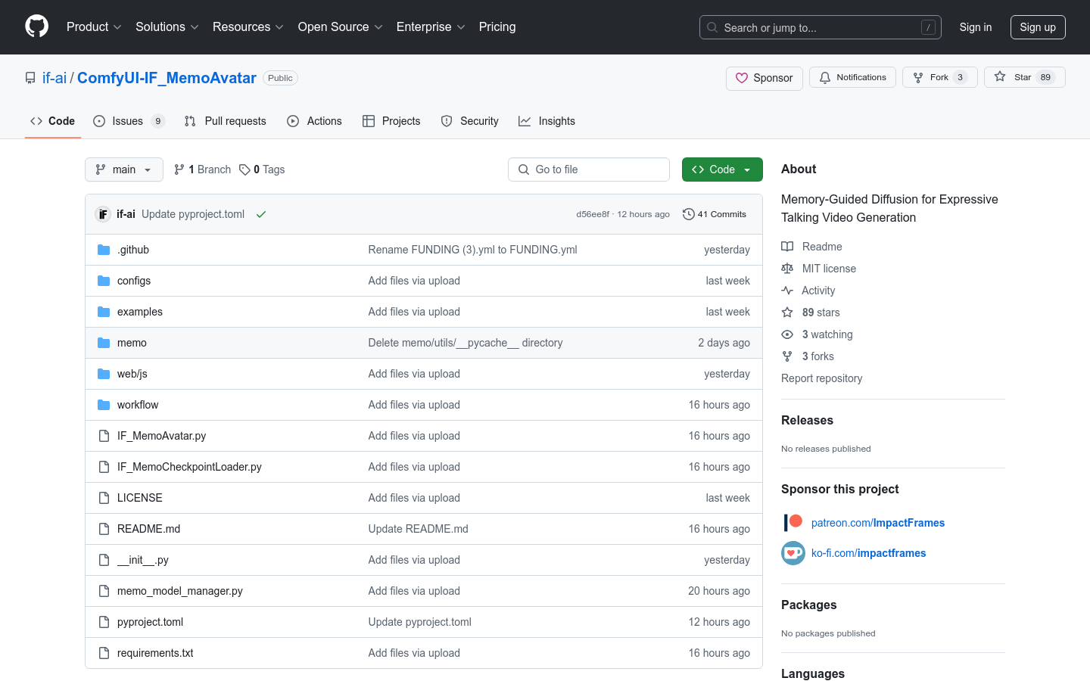
Task: Open the green Code dropdown
Action: (722, 169)
